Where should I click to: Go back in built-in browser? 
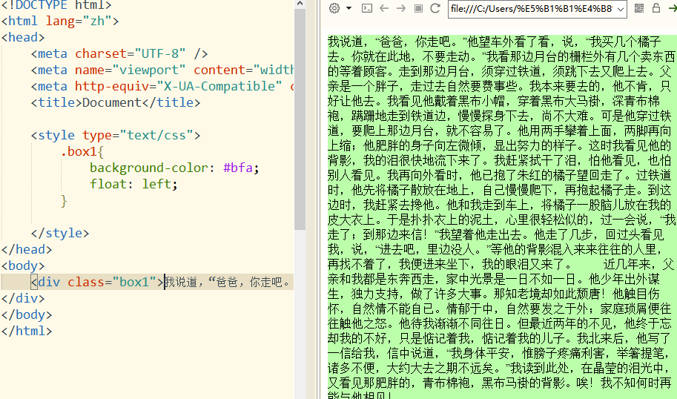point(384,8)
